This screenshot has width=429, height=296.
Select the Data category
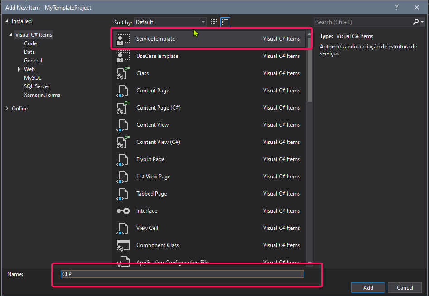pyautogui.click(x=29, y=52)
